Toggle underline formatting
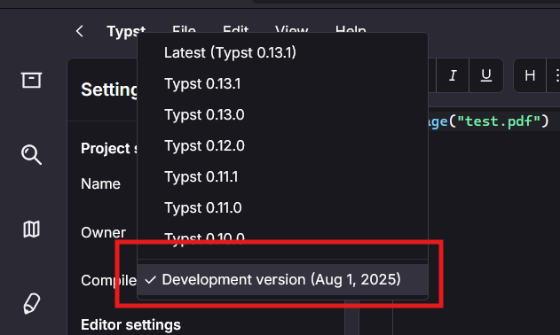 point(486,75)
